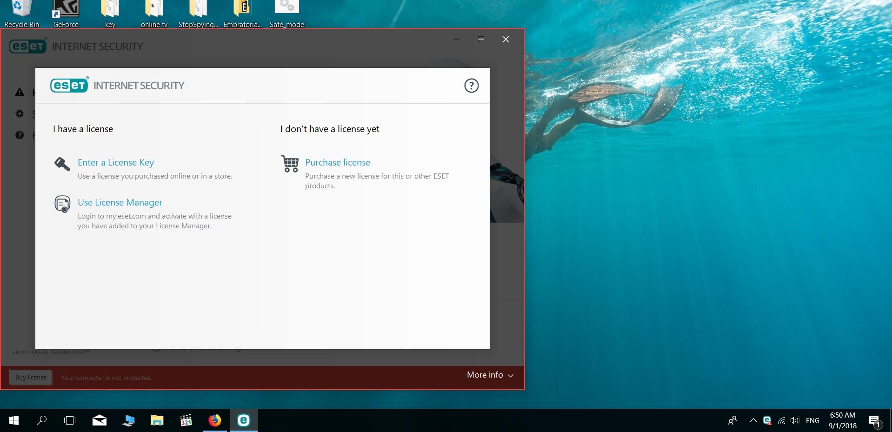Open the Wi-Fi network tray icon

pos(781,421)
